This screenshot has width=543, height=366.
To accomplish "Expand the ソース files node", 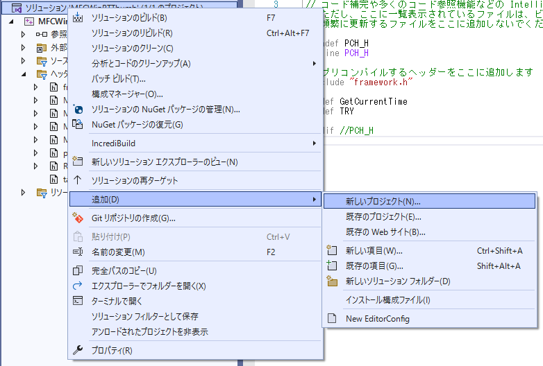I will (x=23, y=61).
